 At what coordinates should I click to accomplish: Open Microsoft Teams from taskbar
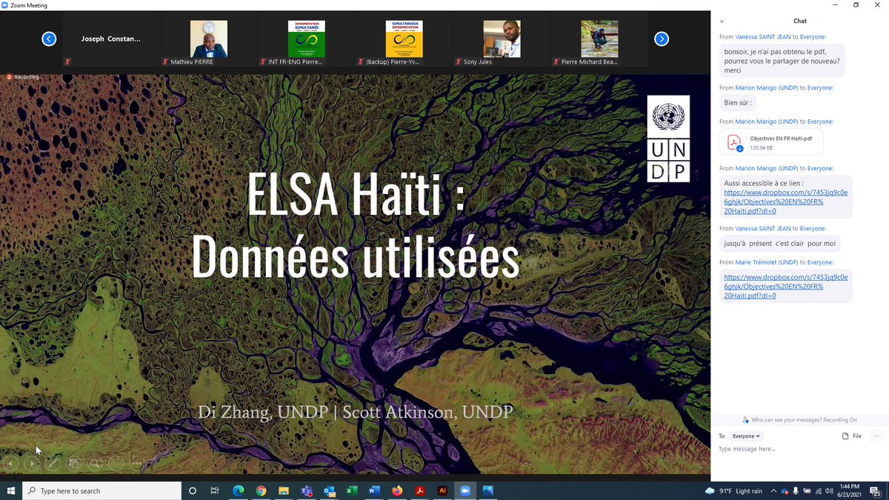point(306,490)
